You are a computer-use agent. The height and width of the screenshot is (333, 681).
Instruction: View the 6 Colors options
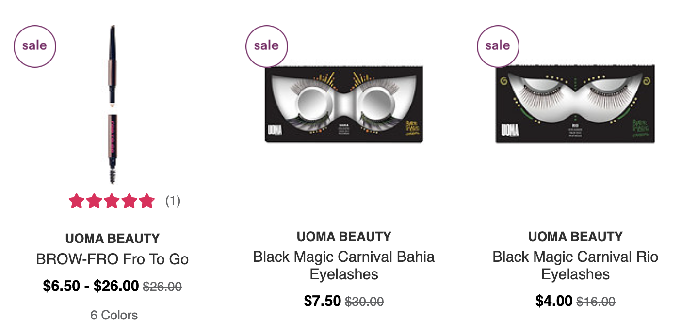point(114,315)
